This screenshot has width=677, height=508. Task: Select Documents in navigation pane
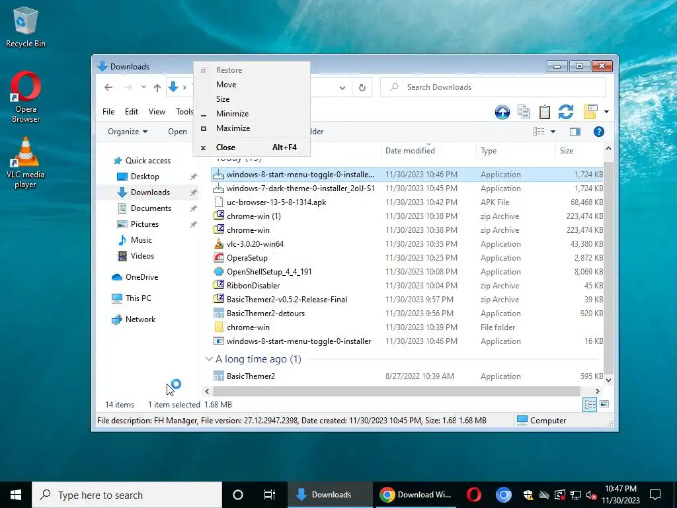point(151,208)
